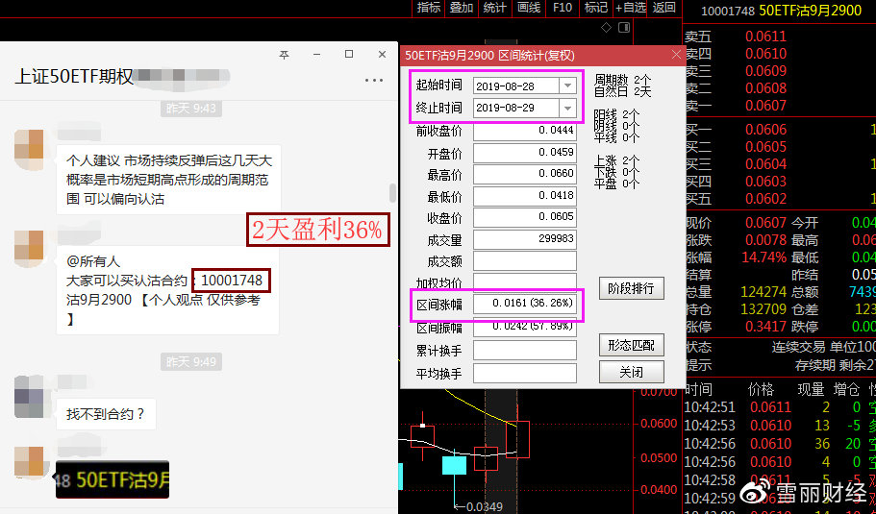
Task: Click the start date field 2019-08-28
Action: click(x=516, y=86)
